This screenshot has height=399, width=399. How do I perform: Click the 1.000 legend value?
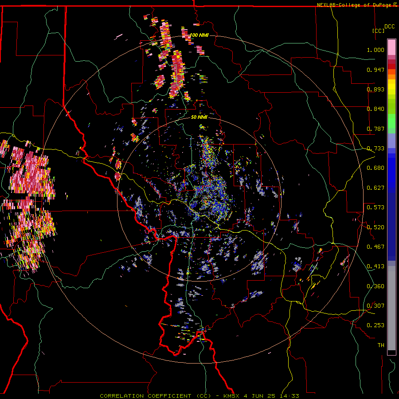pos(376,50)
